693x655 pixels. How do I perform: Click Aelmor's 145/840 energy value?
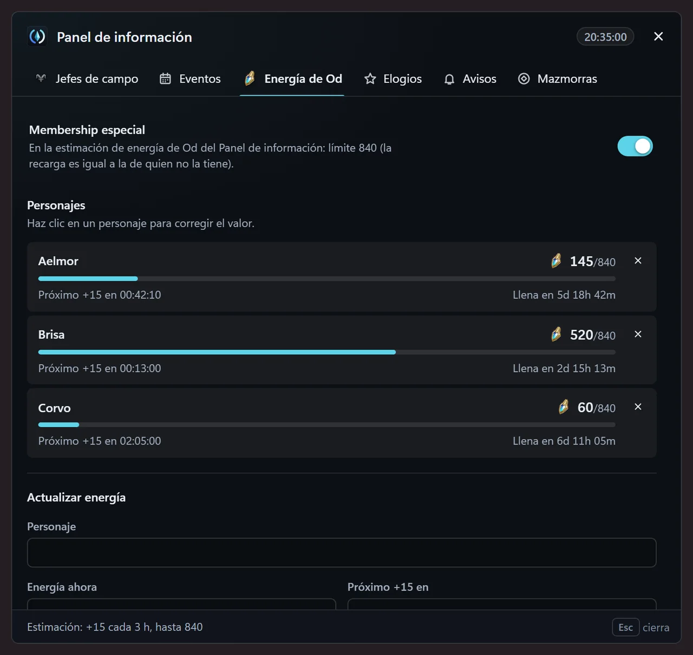click(x=593, y=262)
